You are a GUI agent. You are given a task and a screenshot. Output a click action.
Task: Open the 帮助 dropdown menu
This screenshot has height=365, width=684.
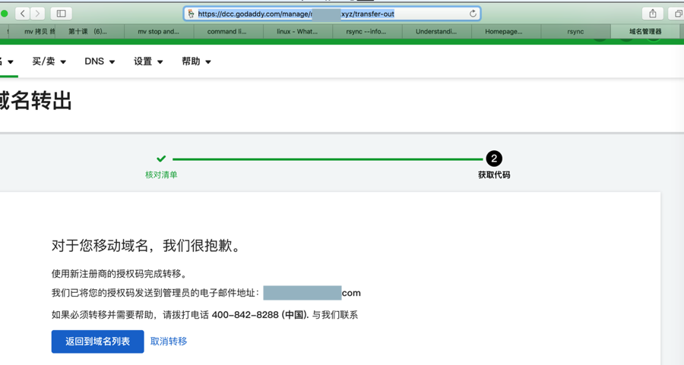tap(196, 61)
